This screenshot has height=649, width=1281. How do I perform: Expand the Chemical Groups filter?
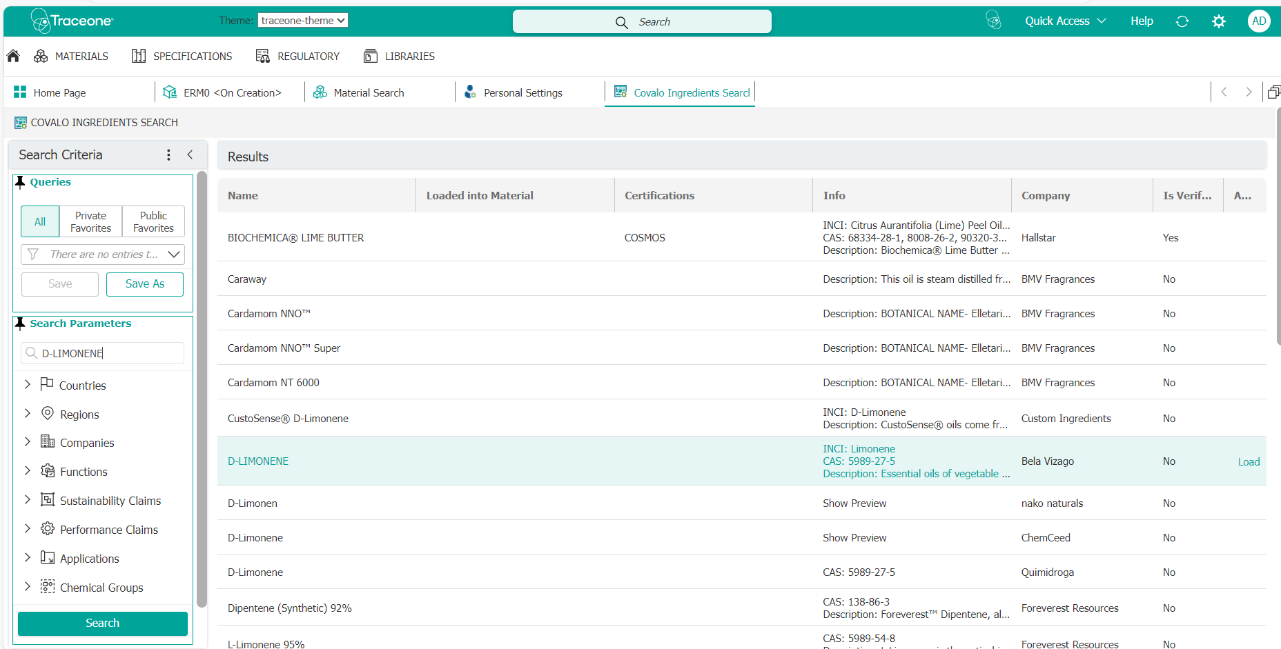point(28,586)
